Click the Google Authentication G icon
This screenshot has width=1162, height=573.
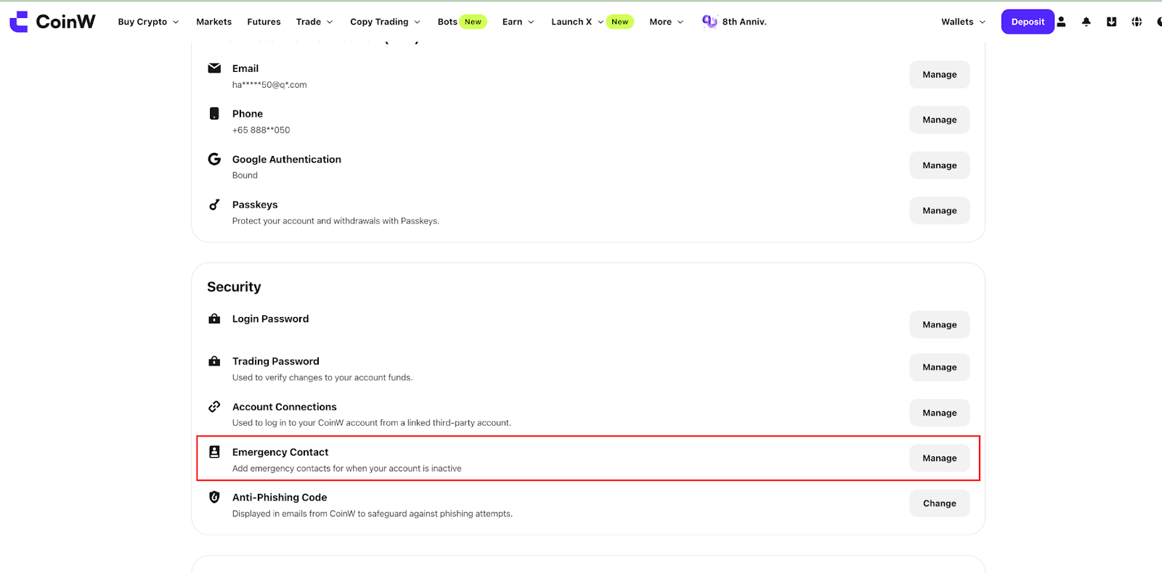coord(214,159)
